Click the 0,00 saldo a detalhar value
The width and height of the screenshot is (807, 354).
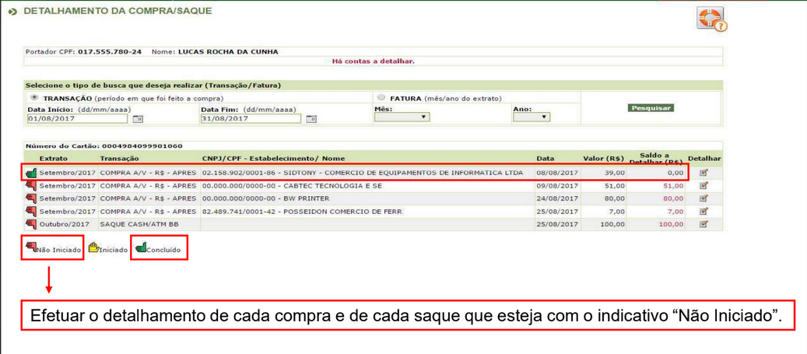tap(677, 173)
